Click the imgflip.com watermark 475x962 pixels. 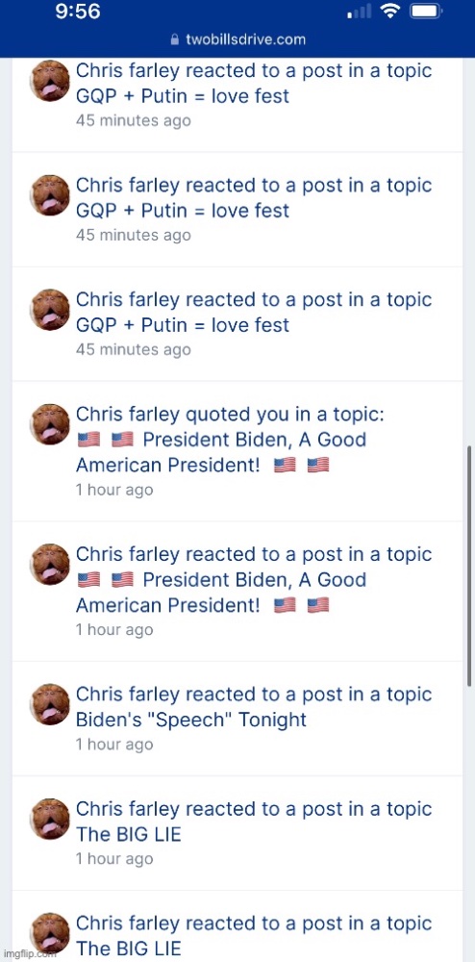[x=30, y=954]
